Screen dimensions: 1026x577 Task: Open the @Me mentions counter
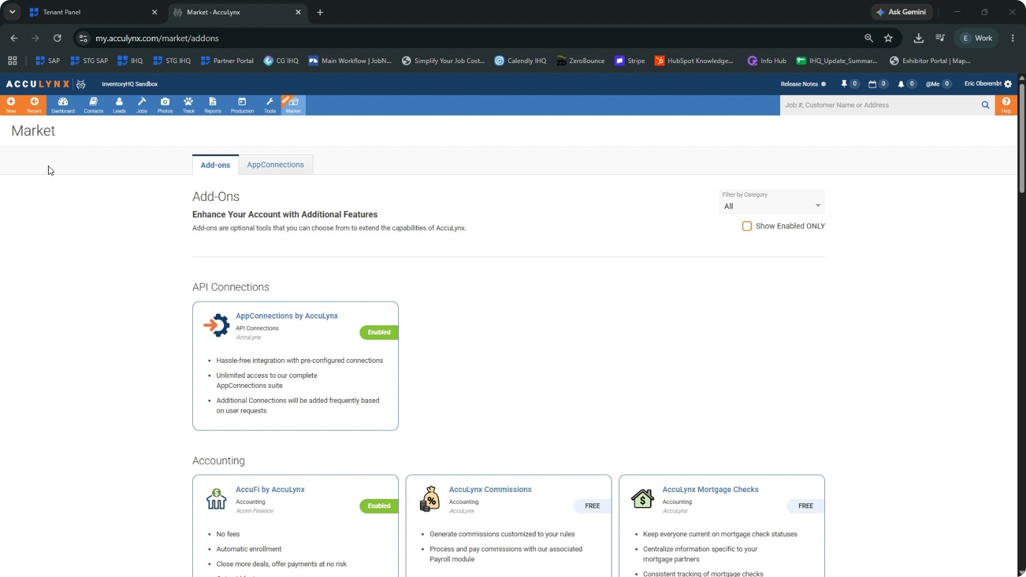938,84
